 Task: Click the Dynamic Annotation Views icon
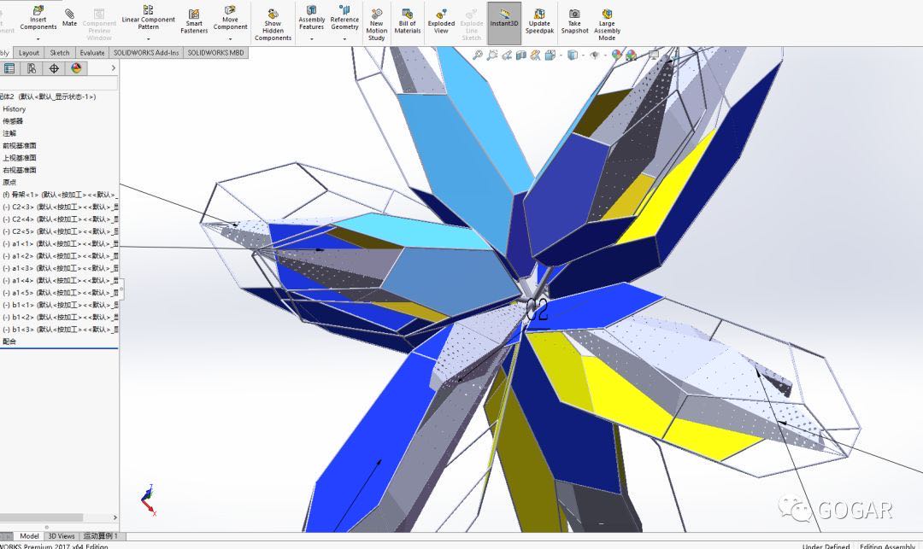535,55
